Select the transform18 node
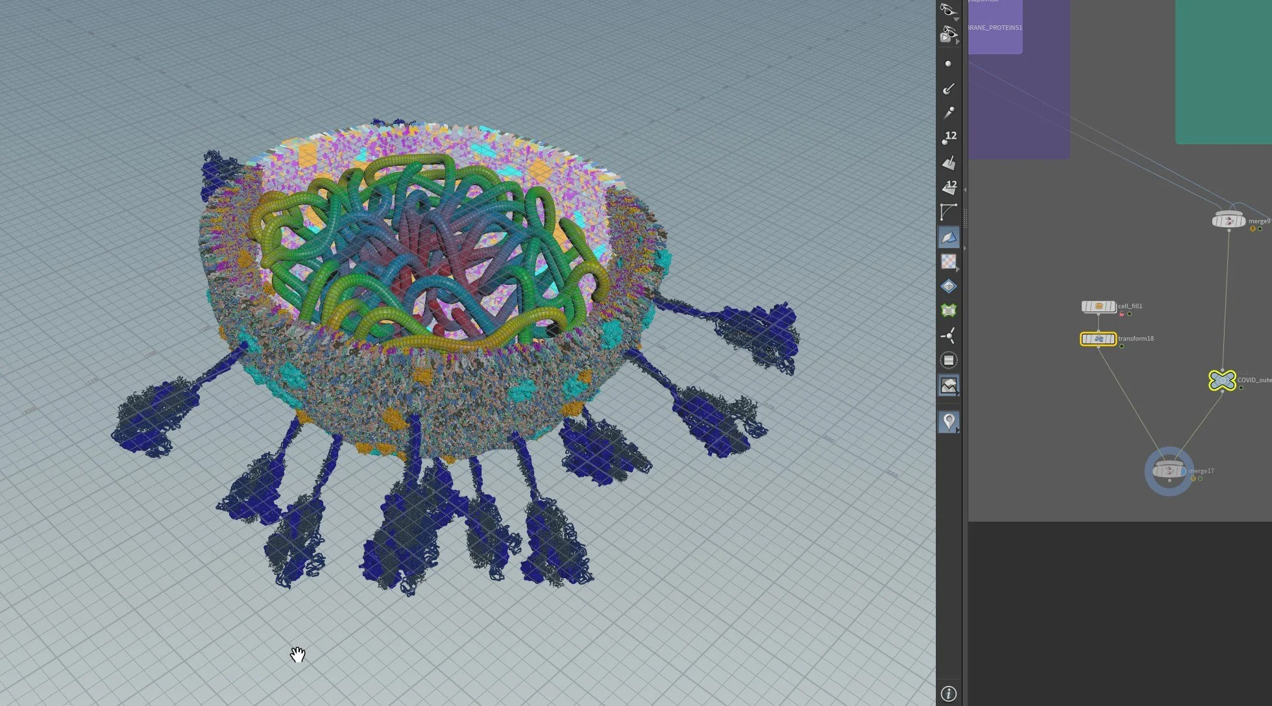This screenshot has width=1272, height=706. click(x=1098, y=339)
